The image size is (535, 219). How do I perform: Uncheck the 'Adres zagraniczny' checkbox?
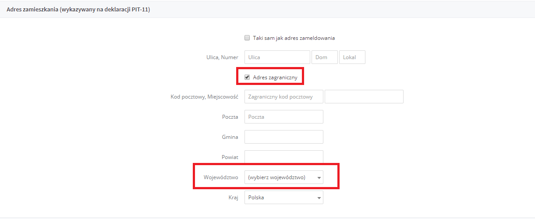pyautogui.click(x=247, y=77)
